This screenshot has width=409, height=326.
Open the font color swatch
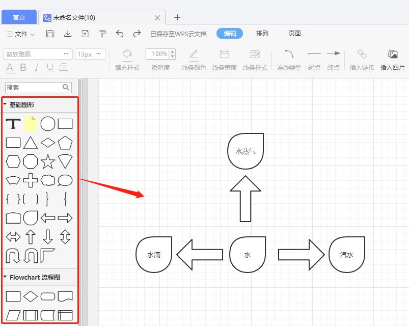[x=9, y=68]
